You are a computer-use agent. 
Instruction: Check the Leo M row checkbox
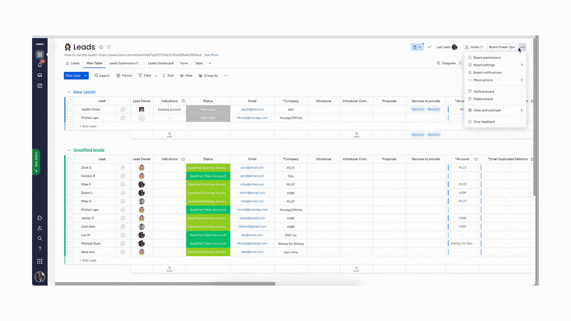point(70,235)
